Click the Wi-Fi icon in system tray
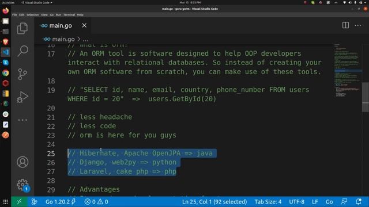 (x=345, y=2)
